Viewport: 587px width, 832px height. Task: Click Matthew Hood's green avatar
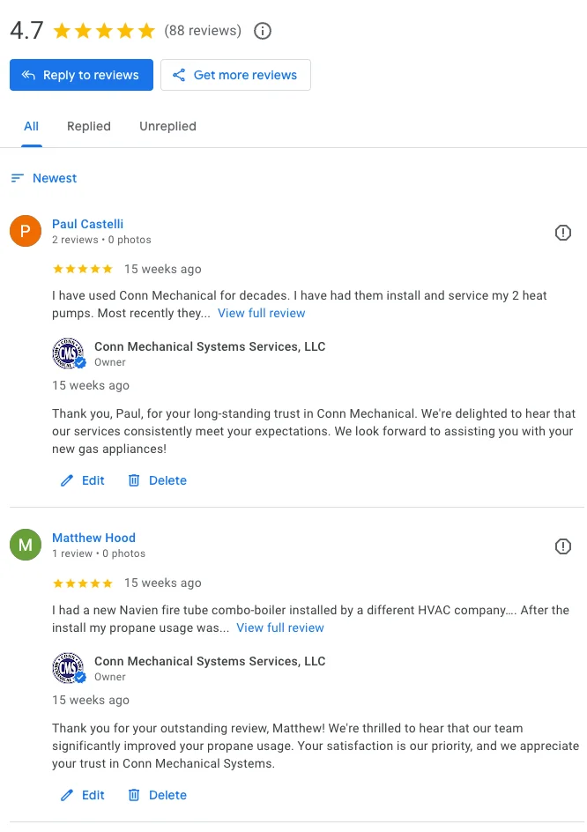[26, 545]
